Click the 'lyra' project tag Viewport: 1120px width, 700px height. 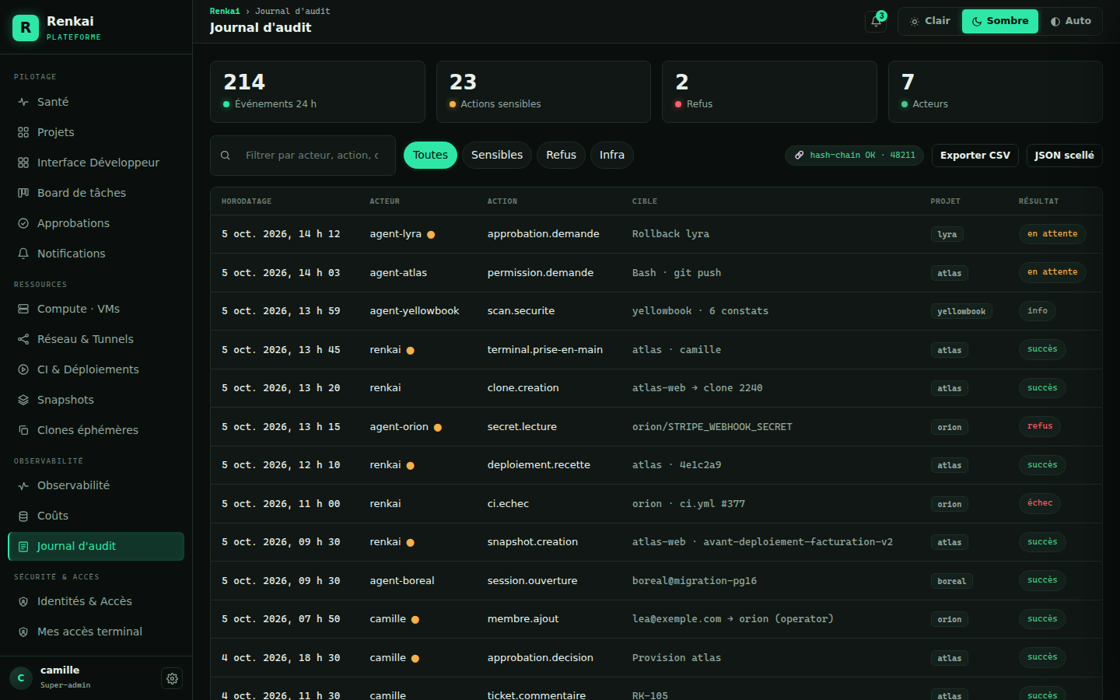click(x=947, y=234)
